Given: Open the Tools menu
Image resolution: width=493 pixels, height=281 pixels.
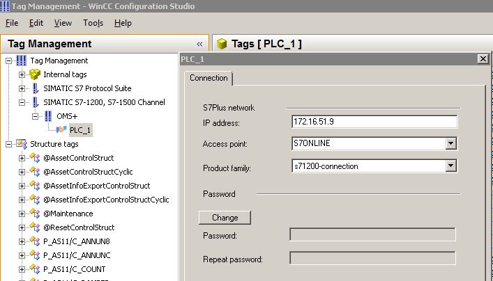Looking at the screenshot, I should click(x=93, y=23).
